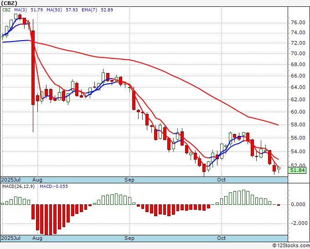Screen dimensions: 310x249
Task: Click the 64.00 price axis label
Action: tap(298, 87)
